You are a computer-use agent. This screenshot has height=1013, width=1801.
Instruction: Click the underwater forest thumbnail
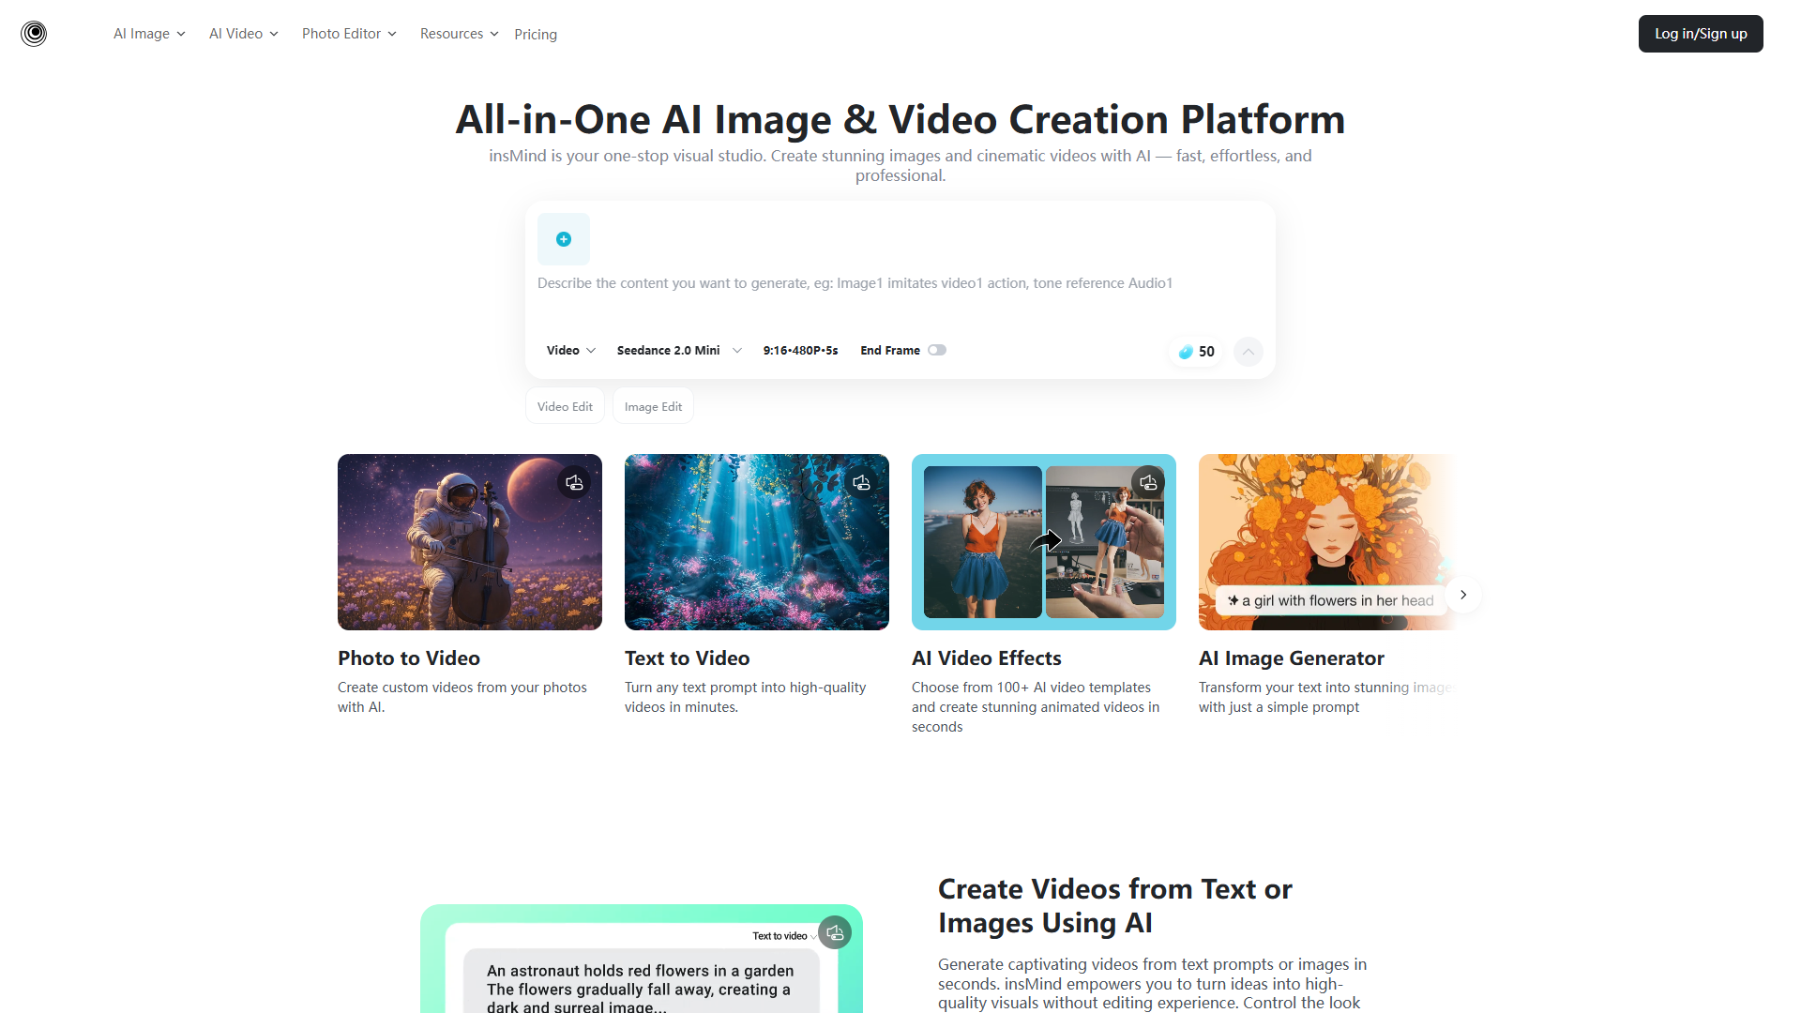(x=757, y=542)
